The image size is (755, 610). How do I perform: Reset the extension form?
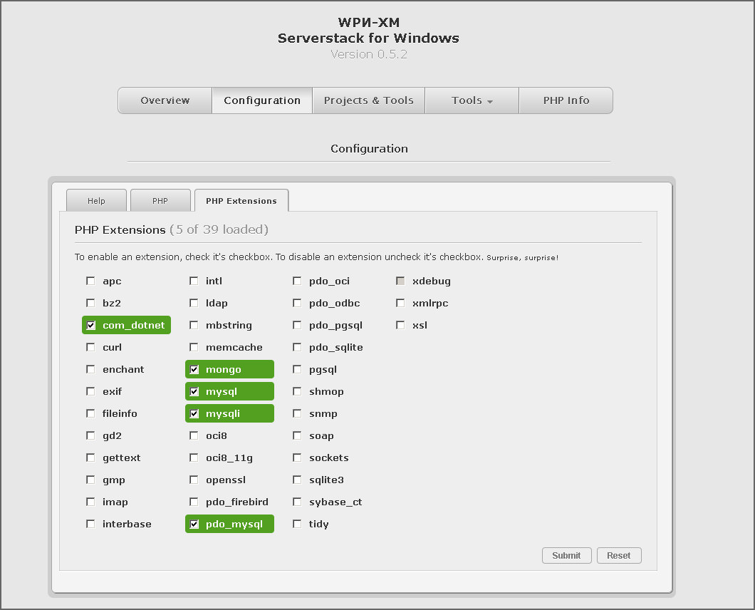(619, 556)
